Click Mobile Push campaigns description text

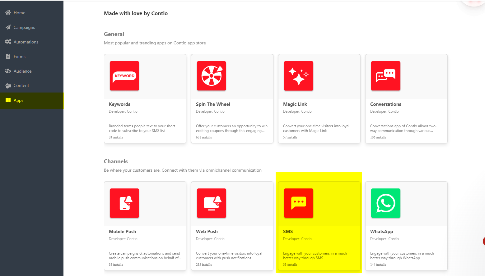click(145, 256)
